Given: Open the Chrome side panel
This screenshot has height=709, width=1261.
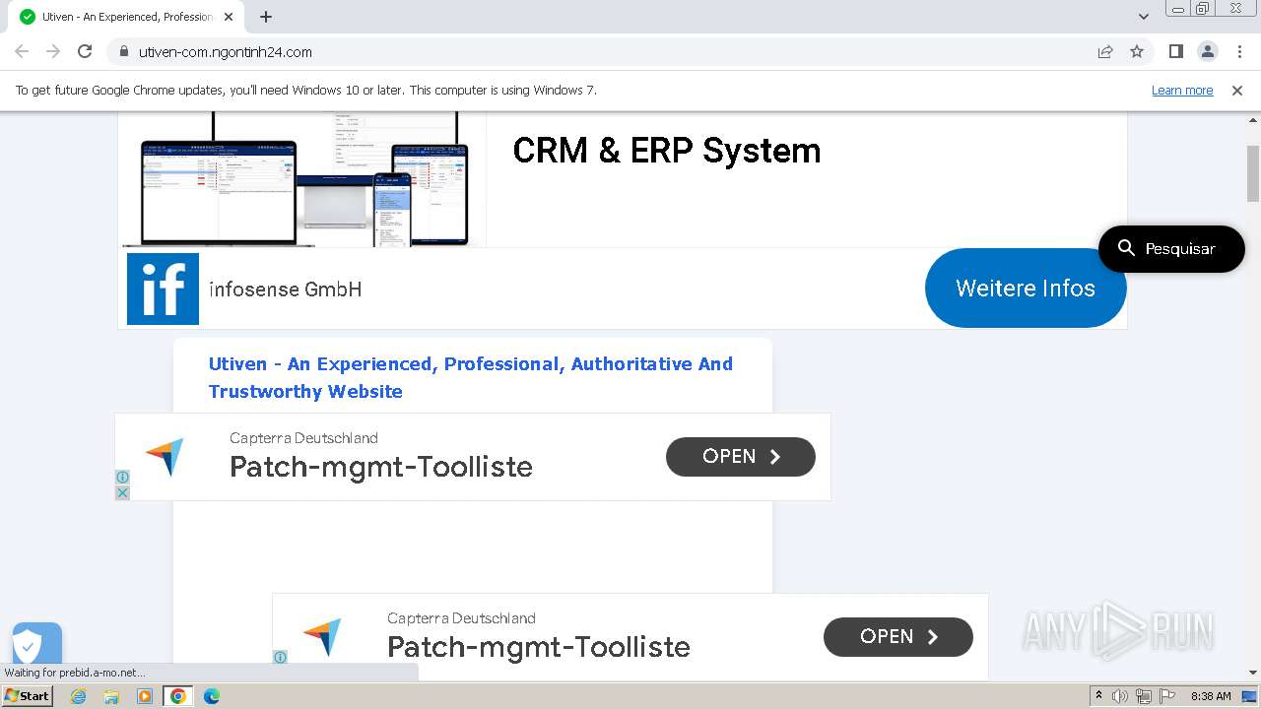Looking at the screenshot, I should click(x=1175, y=52).
